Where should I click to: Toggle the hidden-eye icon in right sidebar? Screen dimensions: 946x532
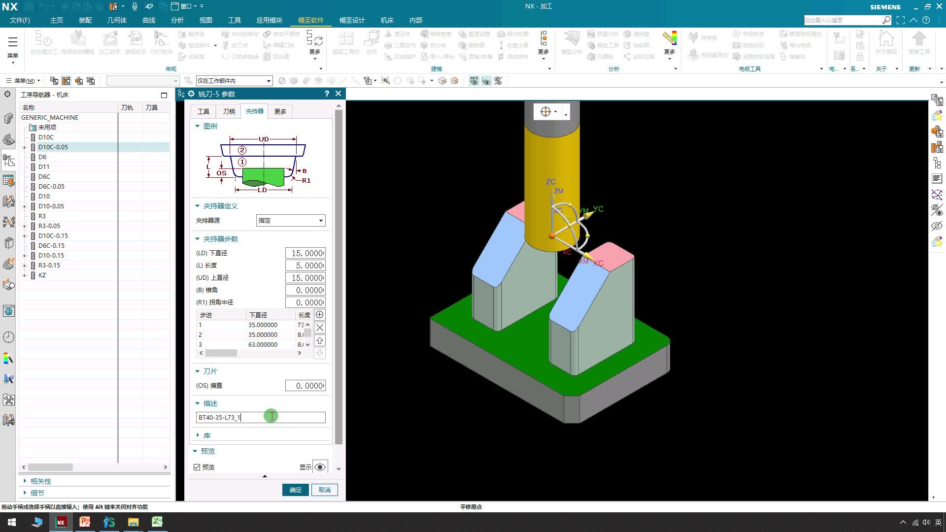pyautogui.click(x=937, y=226)
